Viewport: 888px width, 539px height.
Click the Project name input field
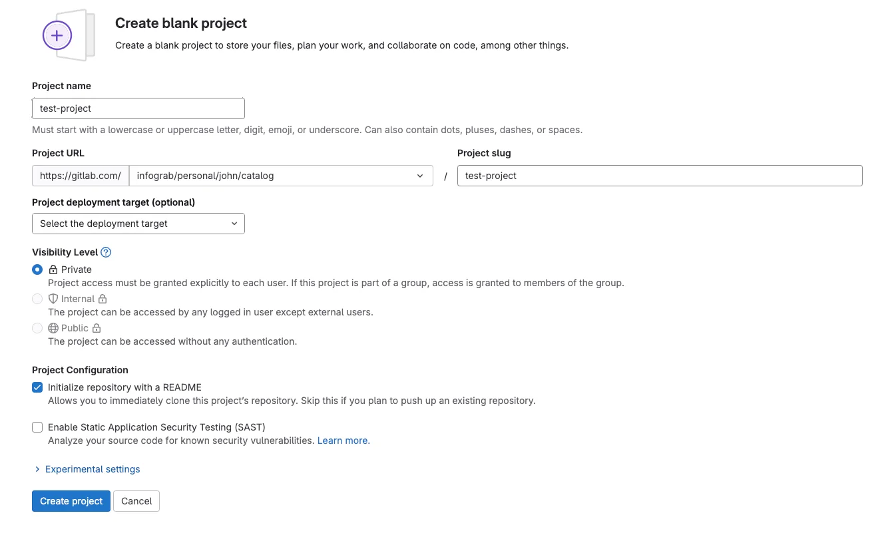point(138,108)
